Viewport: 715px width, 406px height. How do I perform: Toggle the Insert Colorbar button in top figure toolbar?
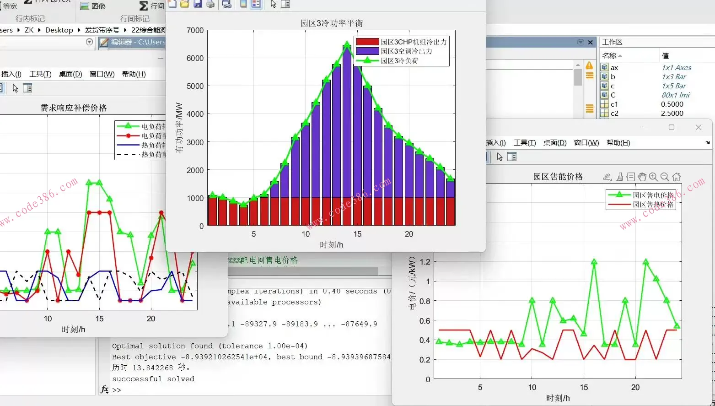pyautogui.click(x=243, y=4)
